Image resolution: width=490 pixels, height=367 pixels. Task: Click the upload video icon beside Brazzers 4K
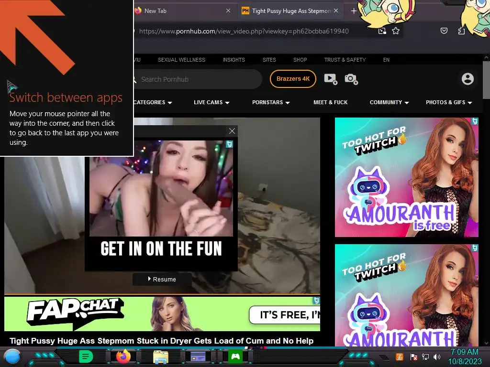330,79
